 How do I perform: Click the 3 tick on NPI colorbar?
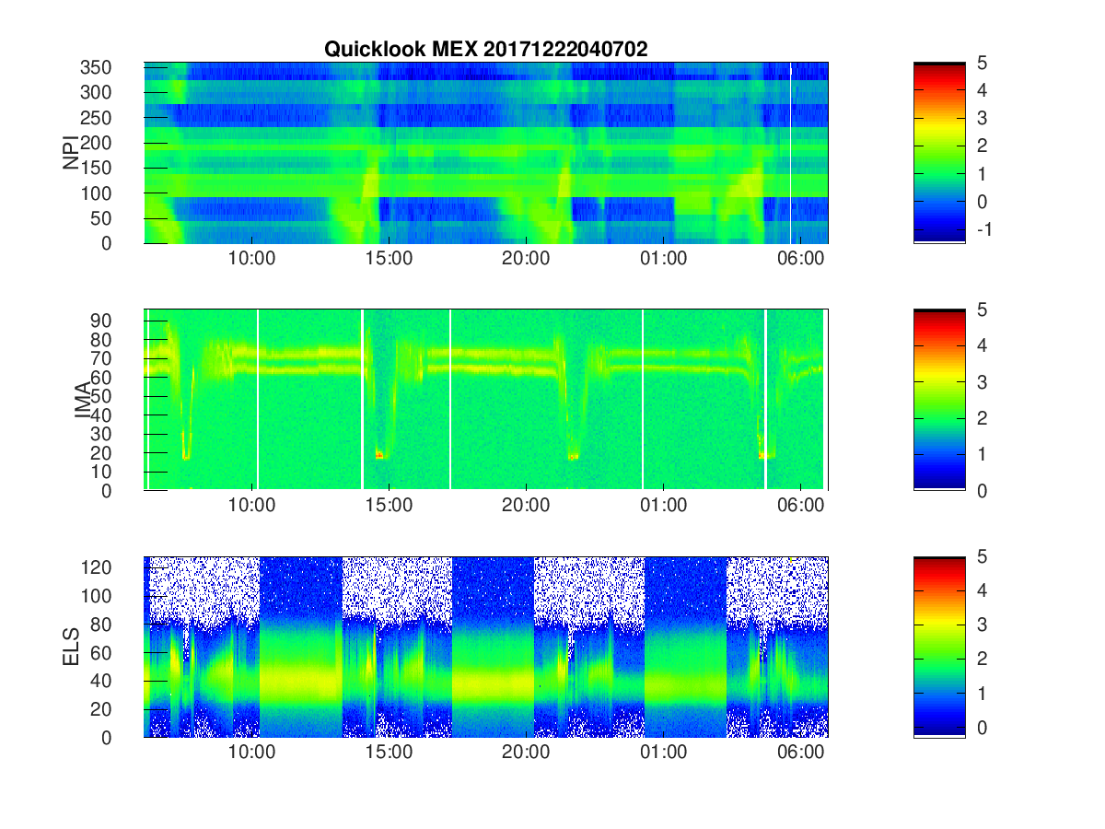(x=983, y=118)
